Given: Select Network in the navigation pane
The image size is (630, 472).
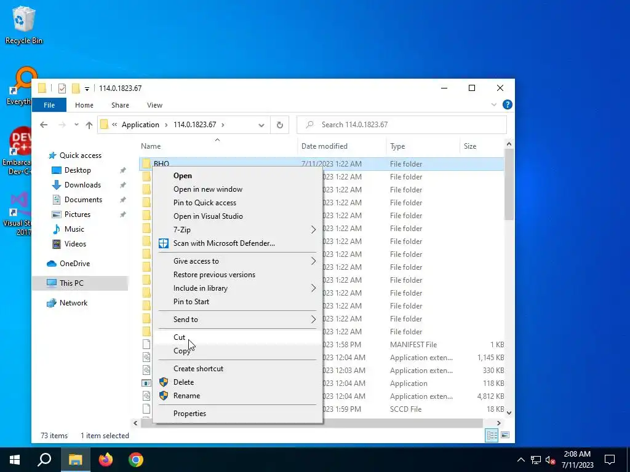Looking at the screenshot, I should coord(73,303).
